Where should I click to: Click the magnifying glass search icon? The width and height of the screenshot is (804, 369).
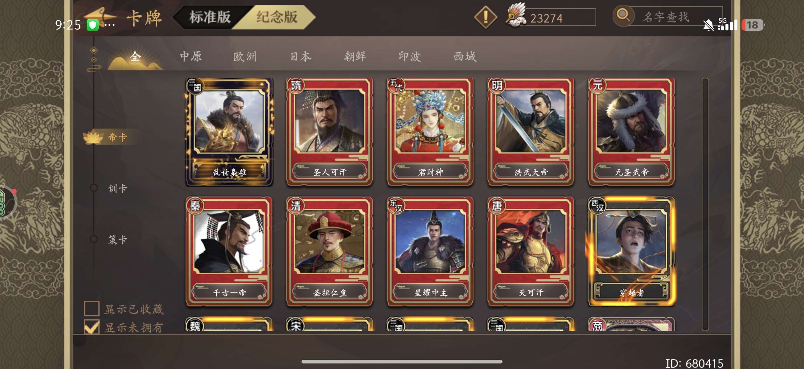pyautogui.click(x=623, y=15)
